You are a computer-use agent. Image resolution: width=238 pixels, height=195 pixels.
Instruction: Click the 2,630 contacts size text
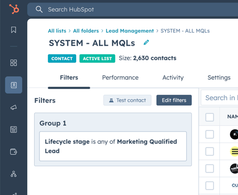(x=154, y=58)
